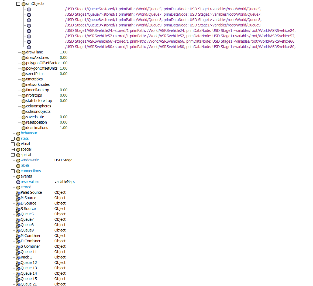Select the labels node
The height and width of the screenshot is (286, 313).
pos(25,165)
